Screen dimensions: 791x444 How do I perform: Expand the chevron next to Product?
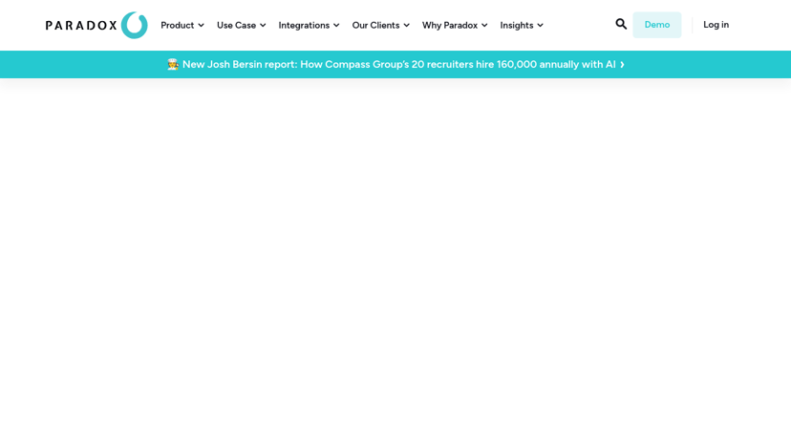(x=201, y=25)
